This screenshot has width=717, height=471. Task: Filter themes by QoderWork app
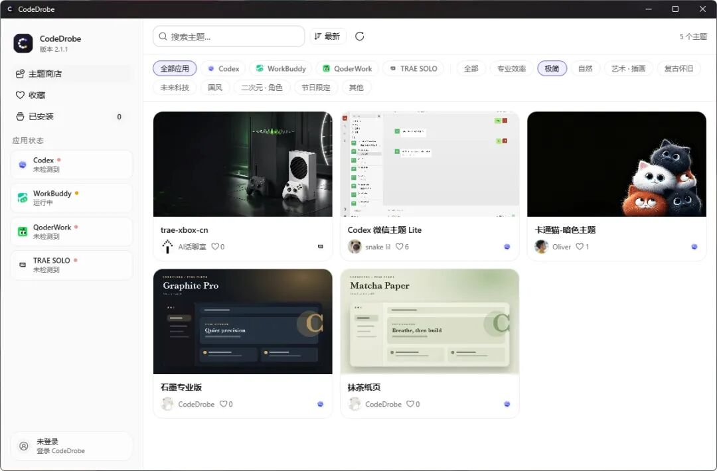(347, 68)
